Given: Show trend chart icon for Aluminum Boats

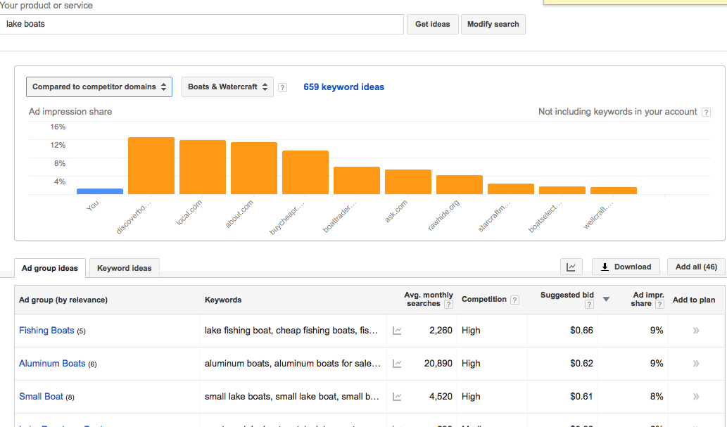Looking at the screenshot, I should (x=397, y=364).
